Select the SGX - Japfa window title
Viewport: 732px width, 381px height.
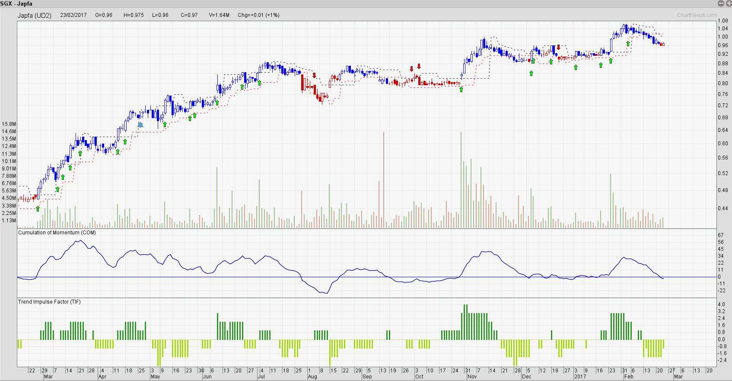point(16,4)
